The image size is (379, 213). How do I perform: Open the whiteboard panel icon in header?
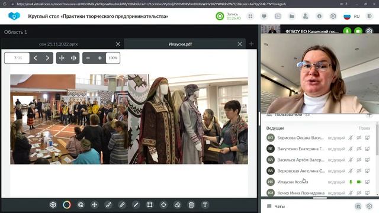[278, 16]
